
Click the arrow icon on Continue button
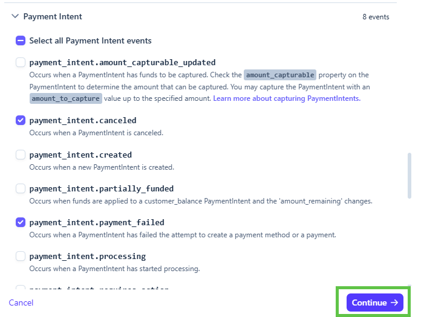[394, 303]
